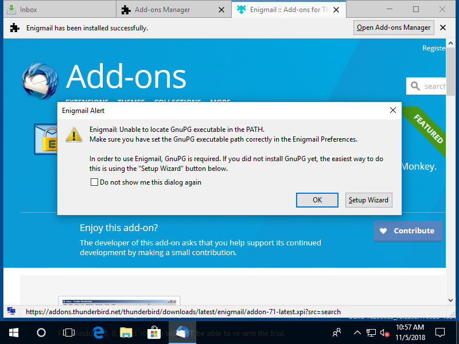Image resolution: width=459 pixels, height=344 pixels.
Task: Show hidden icons in the system tray
Action: [357, 332]
